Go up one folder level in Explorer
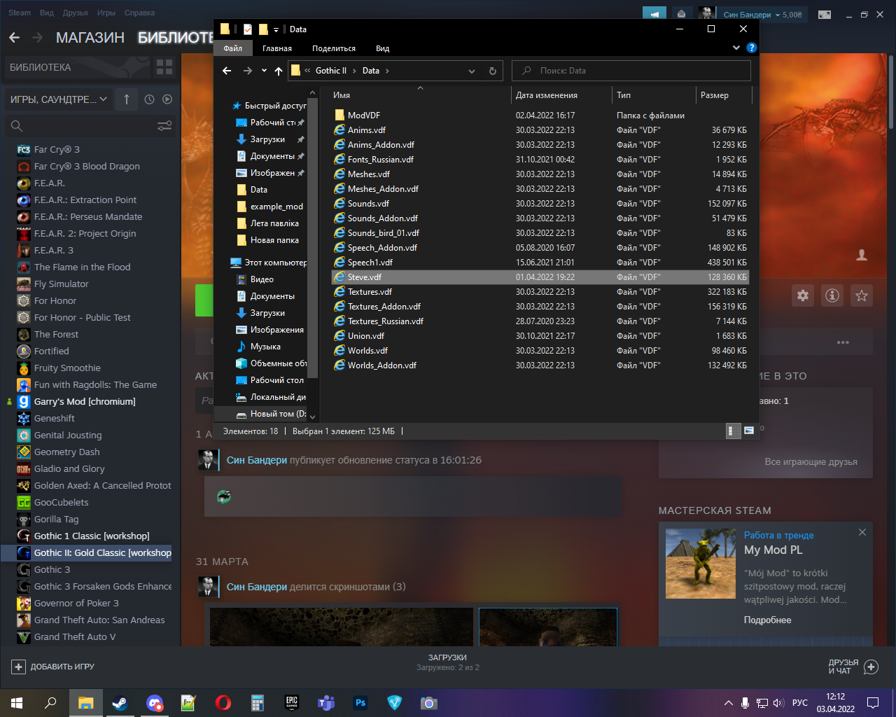Viewport: 896px width, 717px height. point(279,71)
